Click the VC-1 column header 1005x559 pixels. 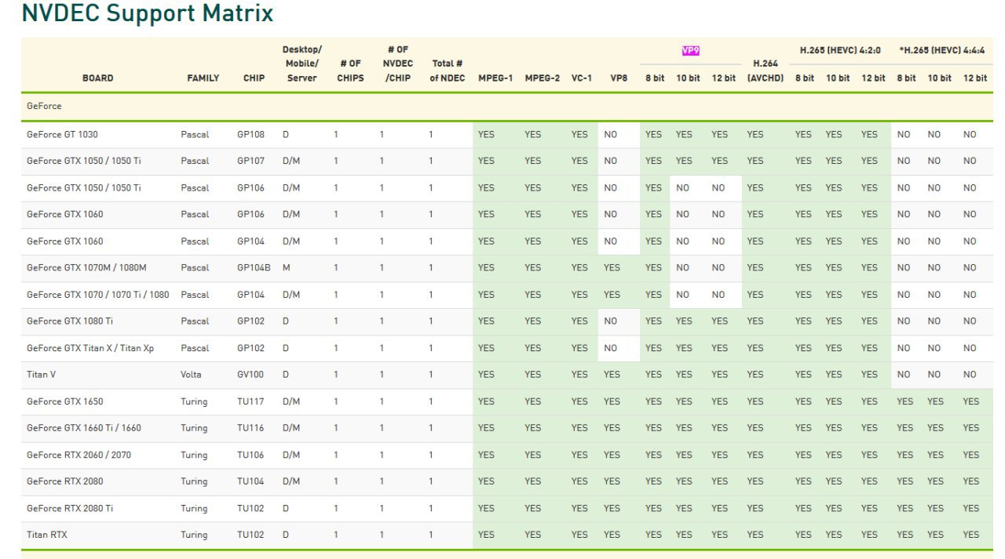point(581,78)
